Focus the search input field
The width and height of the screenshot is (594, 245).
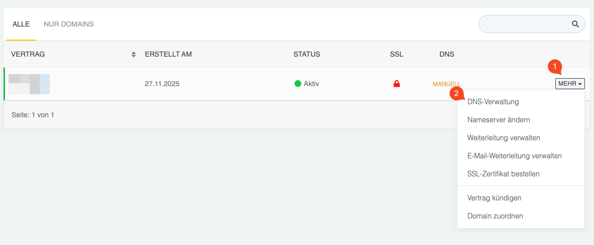point(525,24)
